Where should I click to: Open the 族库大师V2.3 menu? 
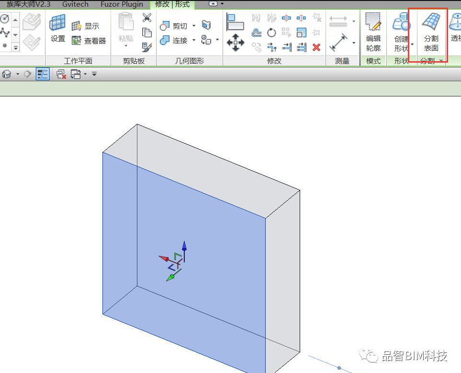click(27, 4)
